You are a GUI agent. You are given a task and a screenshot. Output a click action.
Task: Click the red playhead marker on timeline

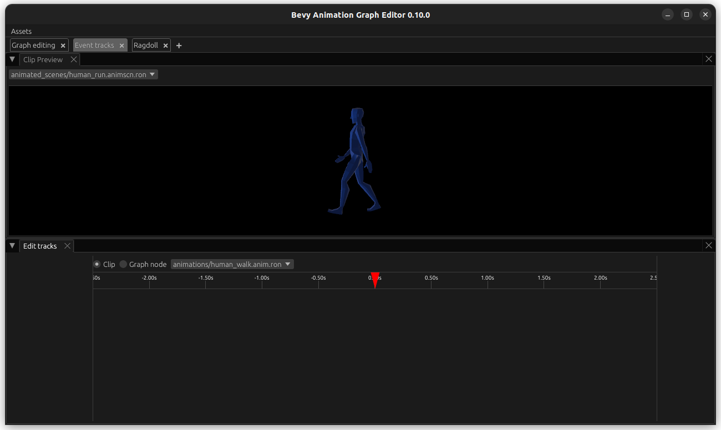375,280
